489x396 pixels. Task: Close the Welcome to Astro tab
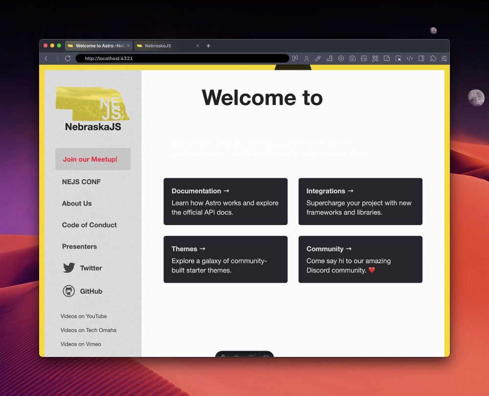129,46
